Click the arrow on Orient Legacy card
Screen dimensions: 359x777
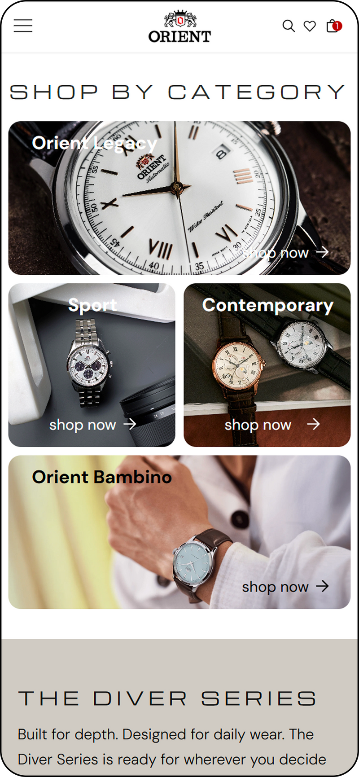coord(322,252)
